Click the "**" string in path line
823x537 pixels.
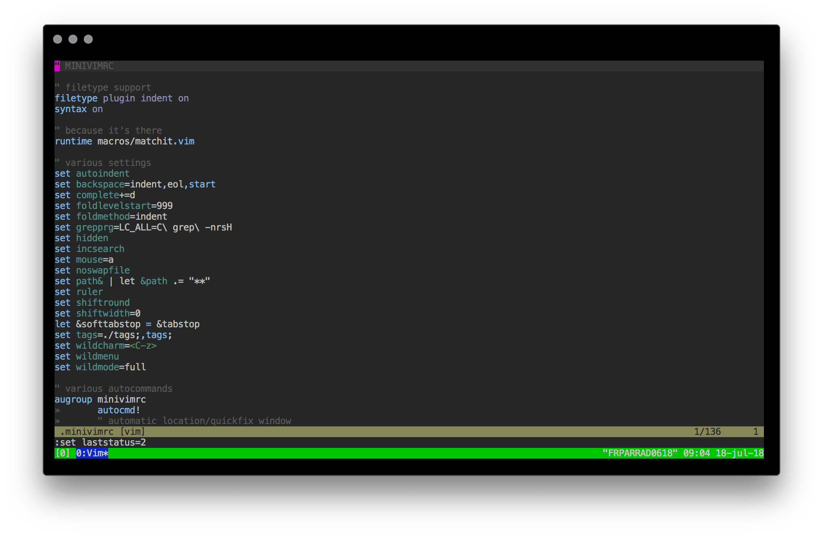[199, 281]
